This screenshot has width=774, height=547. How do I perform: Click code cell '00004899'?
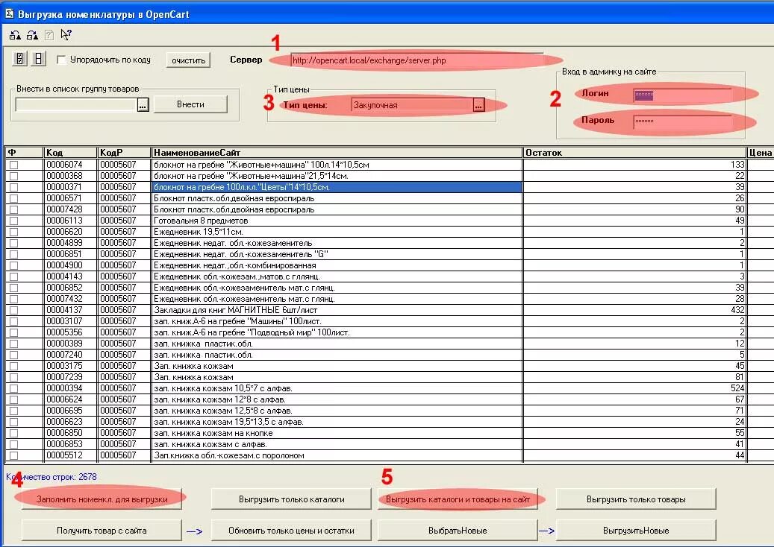pyautogui.click(x=70, y=243)
